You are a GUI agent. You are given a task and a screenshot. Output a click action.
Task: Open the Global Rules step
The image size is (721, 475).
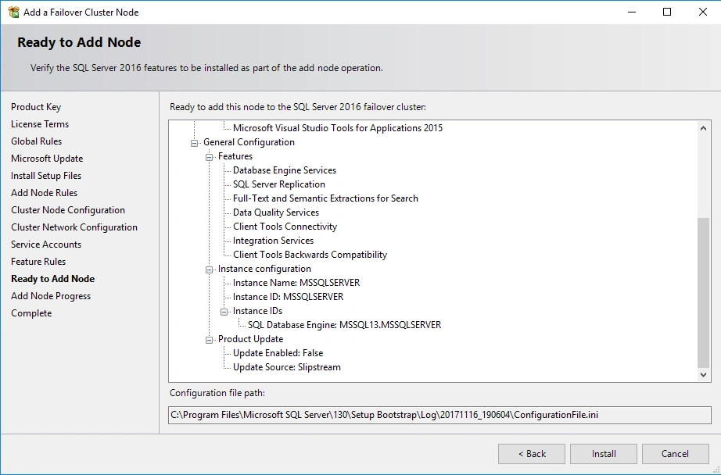coord(36,141)
